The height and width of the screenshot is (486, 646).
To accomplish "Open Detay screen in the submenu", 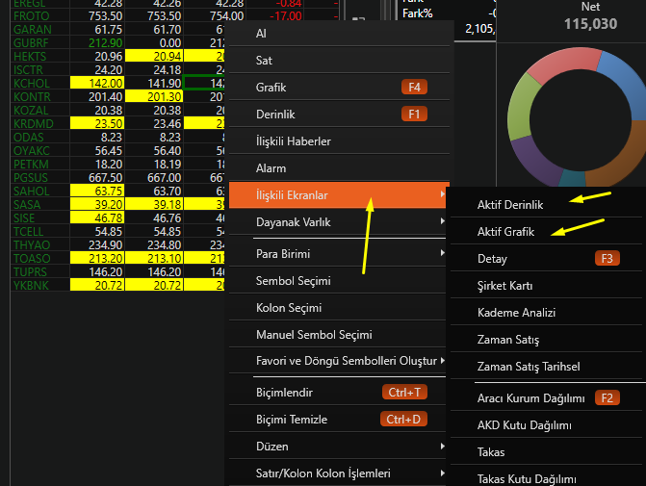I will (492, 259).
